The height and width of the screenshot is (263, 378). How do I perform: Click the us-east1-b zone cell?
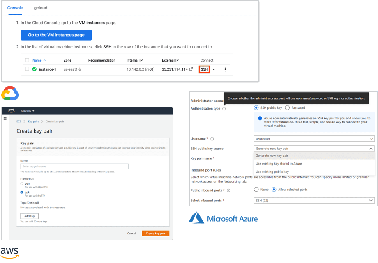pyautogui.click(x=72, y=69)
